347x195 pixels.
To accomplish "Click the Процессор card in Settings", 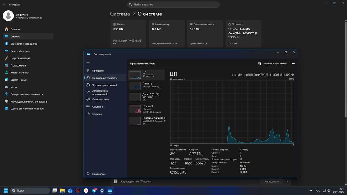I will pyautogui.click(x=243, y=34).
